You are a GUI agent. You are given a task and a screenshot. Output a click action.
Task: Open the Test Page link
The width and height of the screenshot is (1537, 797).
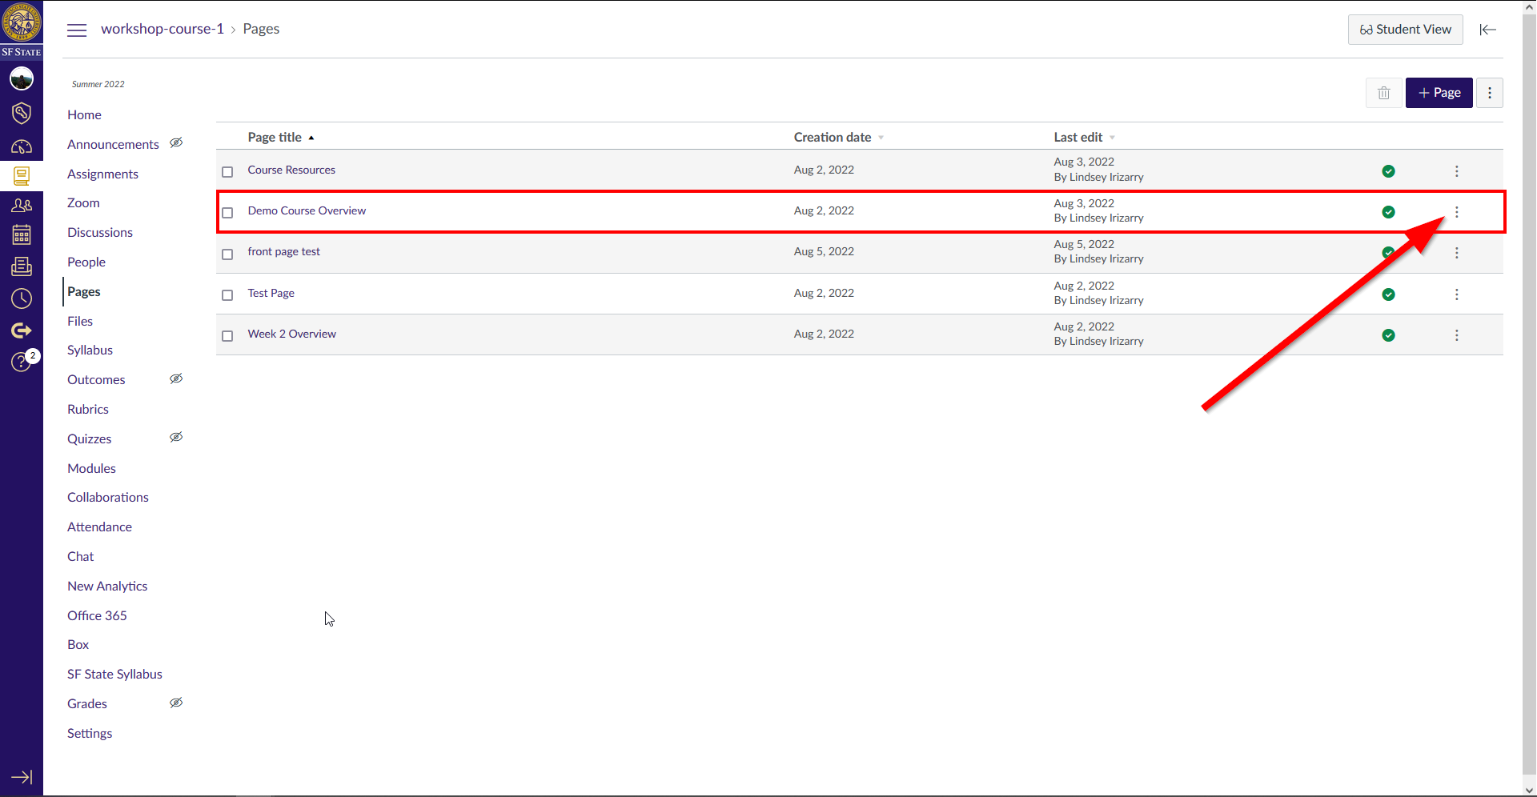(x=271, y=293)
